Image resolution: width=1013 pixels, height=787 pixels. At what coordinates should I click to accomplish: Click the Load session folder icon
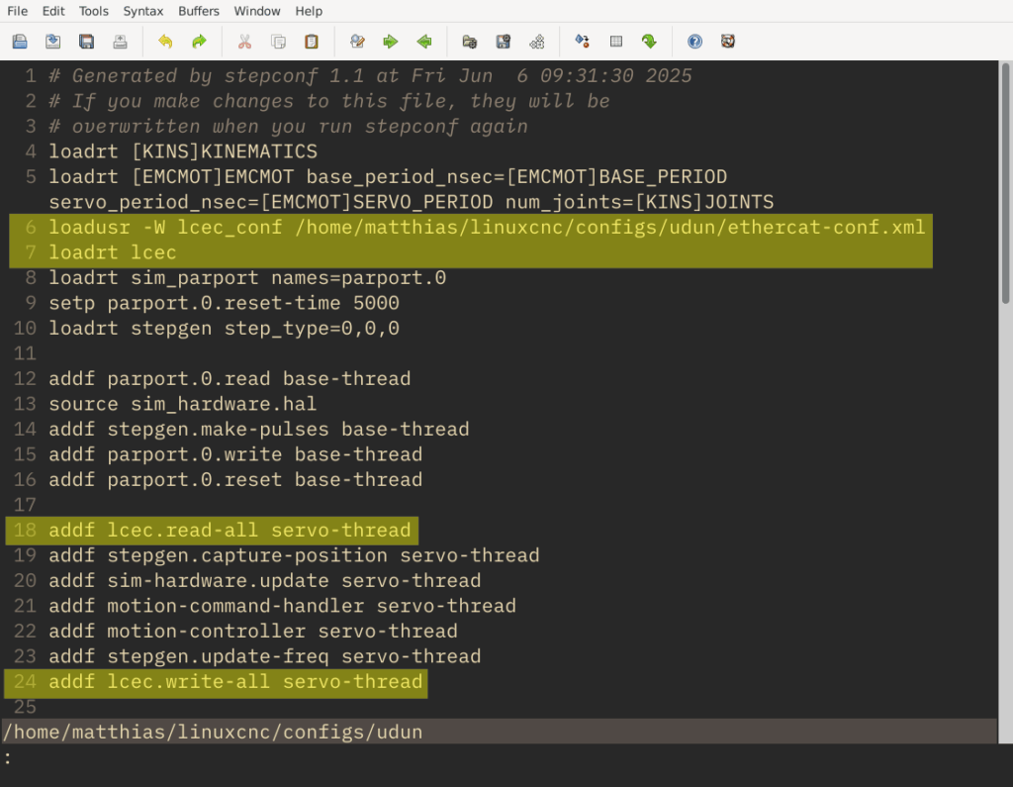tap(470, 42)
